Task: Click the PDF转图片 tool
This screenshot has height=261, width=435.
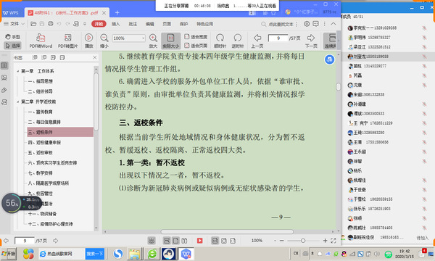Action: point(67,41)
